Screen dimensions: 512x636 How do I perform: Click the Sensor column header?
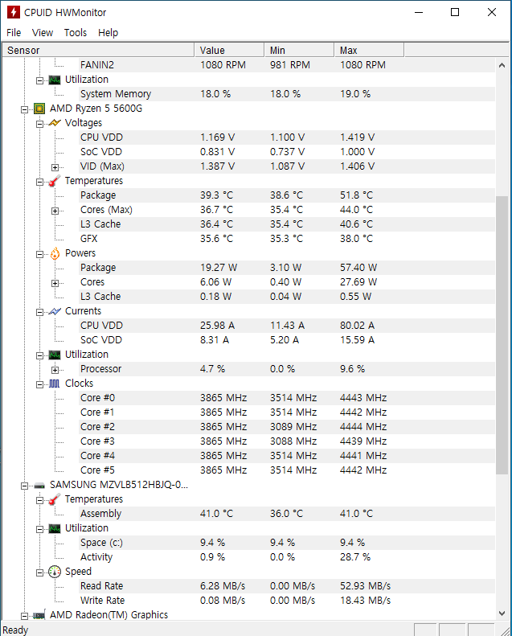tap(99, 51)
